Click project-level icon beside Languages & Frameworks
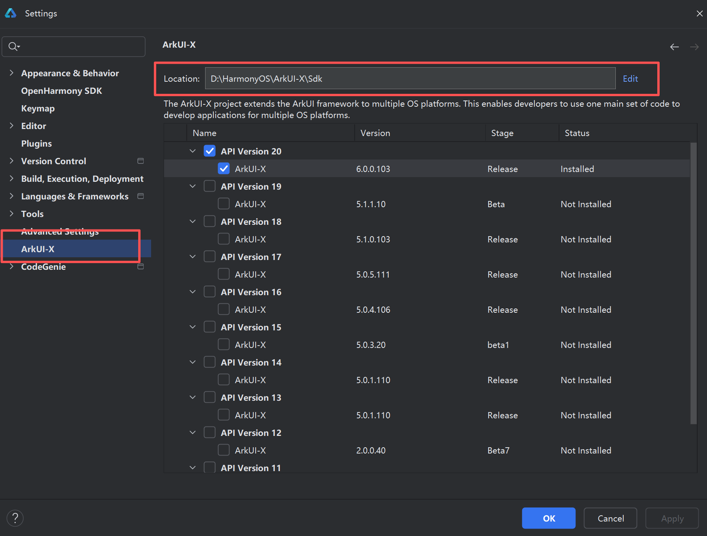The height and width of the screenshot is (536, 707). (x=141, y=196)
